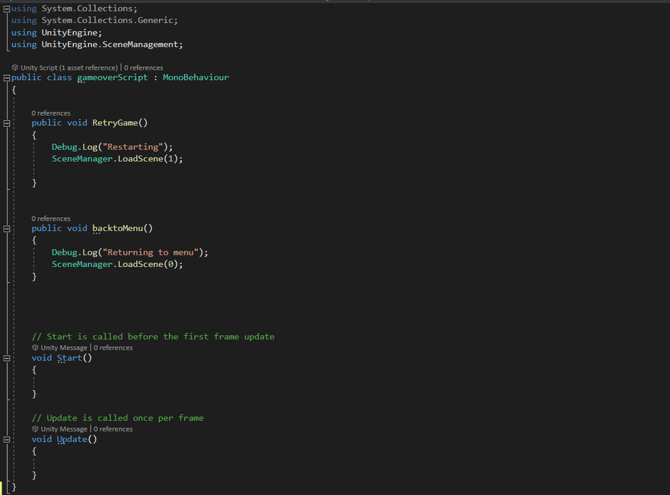
Task: Click Unity Message icon above Start
Action: coord(35,348)
